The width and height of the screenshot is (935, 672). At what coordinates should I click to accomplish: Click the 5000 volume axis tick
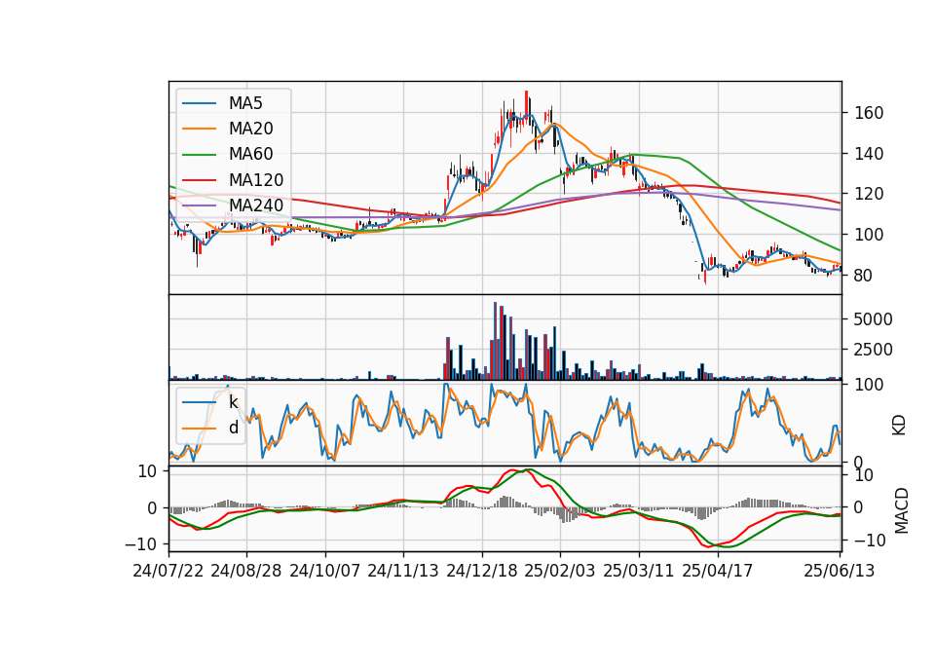pyautogui.click(x=873, y=319)
